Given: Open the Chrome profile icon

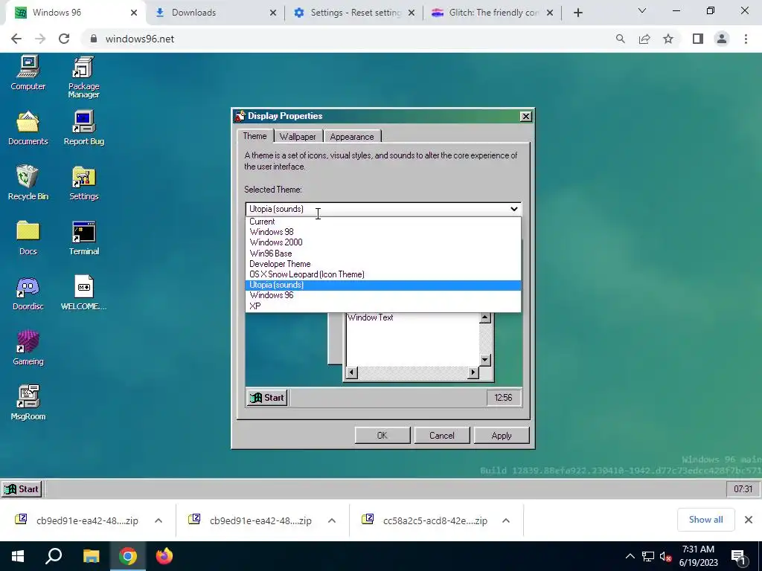Looking at the screenshot, I should tap(722, 39).
